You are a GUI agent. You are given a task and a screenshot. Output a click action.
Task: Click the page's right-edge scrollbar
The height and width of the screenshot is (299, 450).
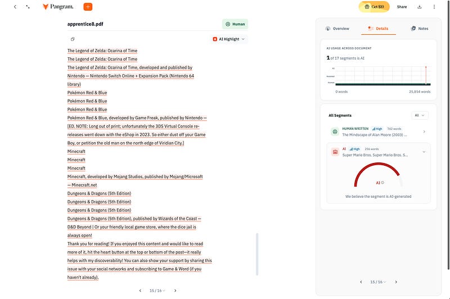(x=448, y=135)
